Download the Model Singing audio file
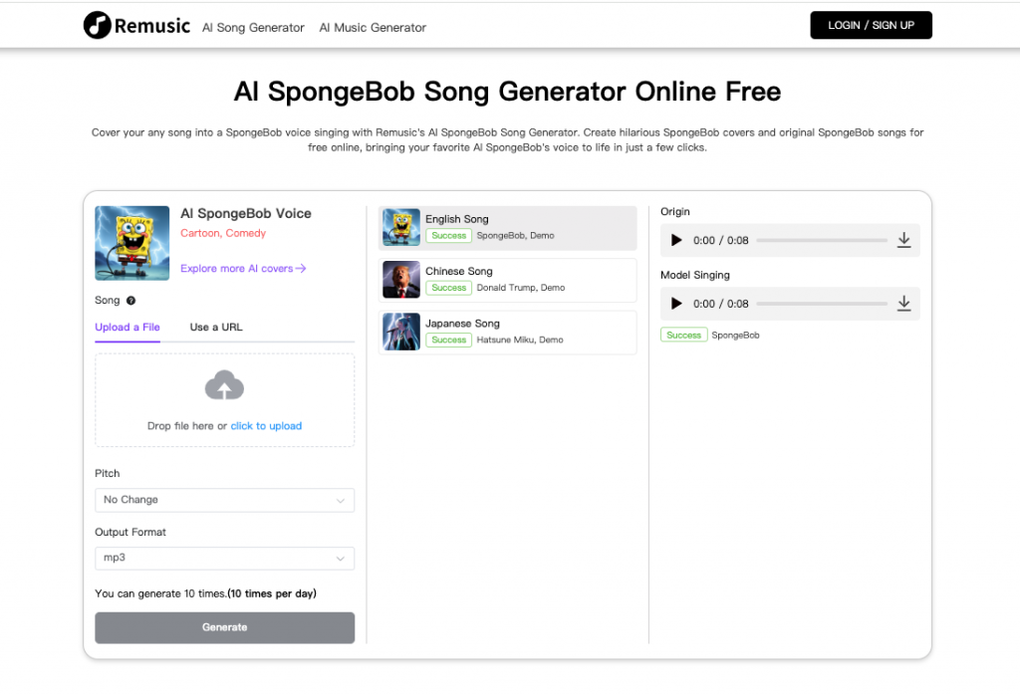The image size is (1020, 695). 903,304
